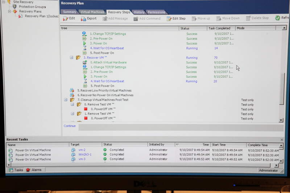Open the Summary tab
Image resolution: width=290 pixels, height=193 pixels.
click(69, 12)
